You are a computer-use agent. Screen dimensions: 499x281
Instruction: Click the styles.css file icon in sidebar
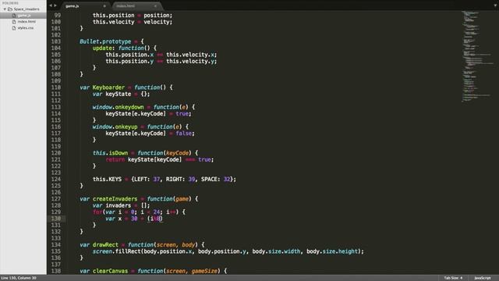pyautogui.click(x=14, y=28)
